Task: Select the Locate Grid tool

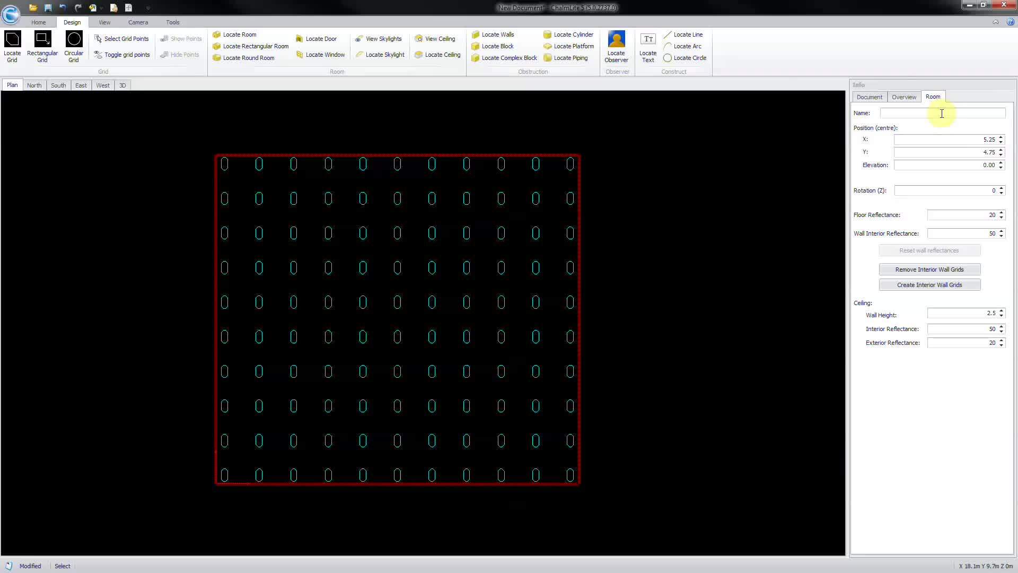Action: pyautogui.click(x=12, y=47)
